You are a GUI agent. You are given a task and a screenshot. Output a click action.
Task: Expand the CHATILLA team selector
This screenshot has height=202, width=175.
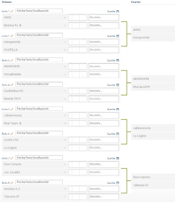click(x=34, y=50)
